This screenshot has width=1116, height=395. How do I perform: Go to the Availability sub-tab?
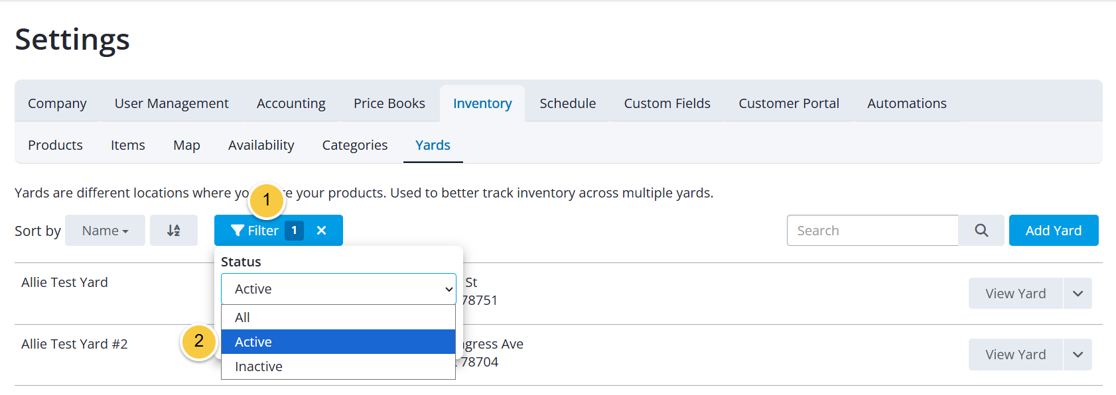pos(261,145)
